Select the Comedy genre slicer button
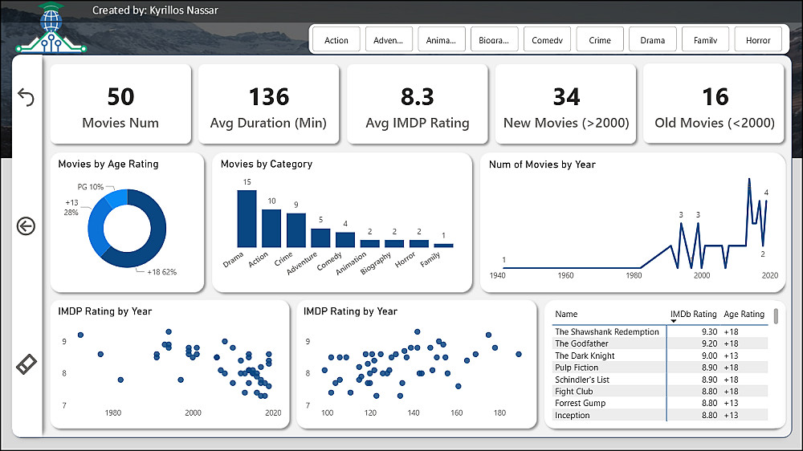Viewport: 803px width, 451px height. click(547, 40)
